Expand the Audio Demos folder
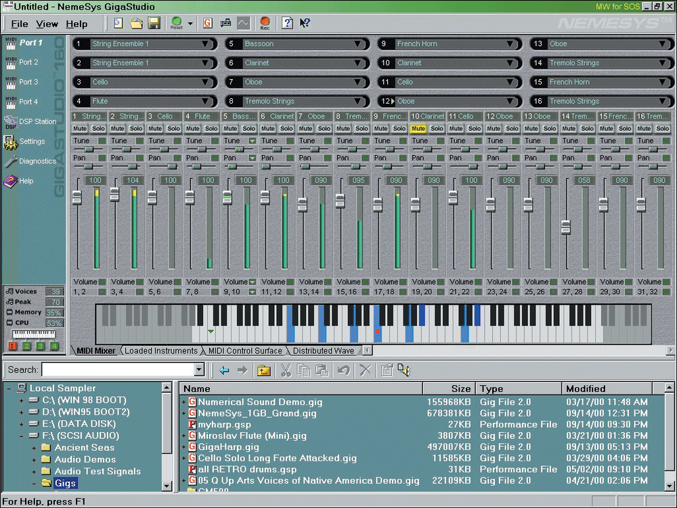Image resolution: width=677 pixels, height=508 pixels. pos(34,459)
